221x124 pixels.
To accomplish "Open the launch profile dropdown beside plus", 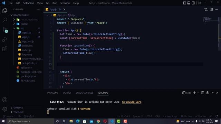I will coord(198,93).
